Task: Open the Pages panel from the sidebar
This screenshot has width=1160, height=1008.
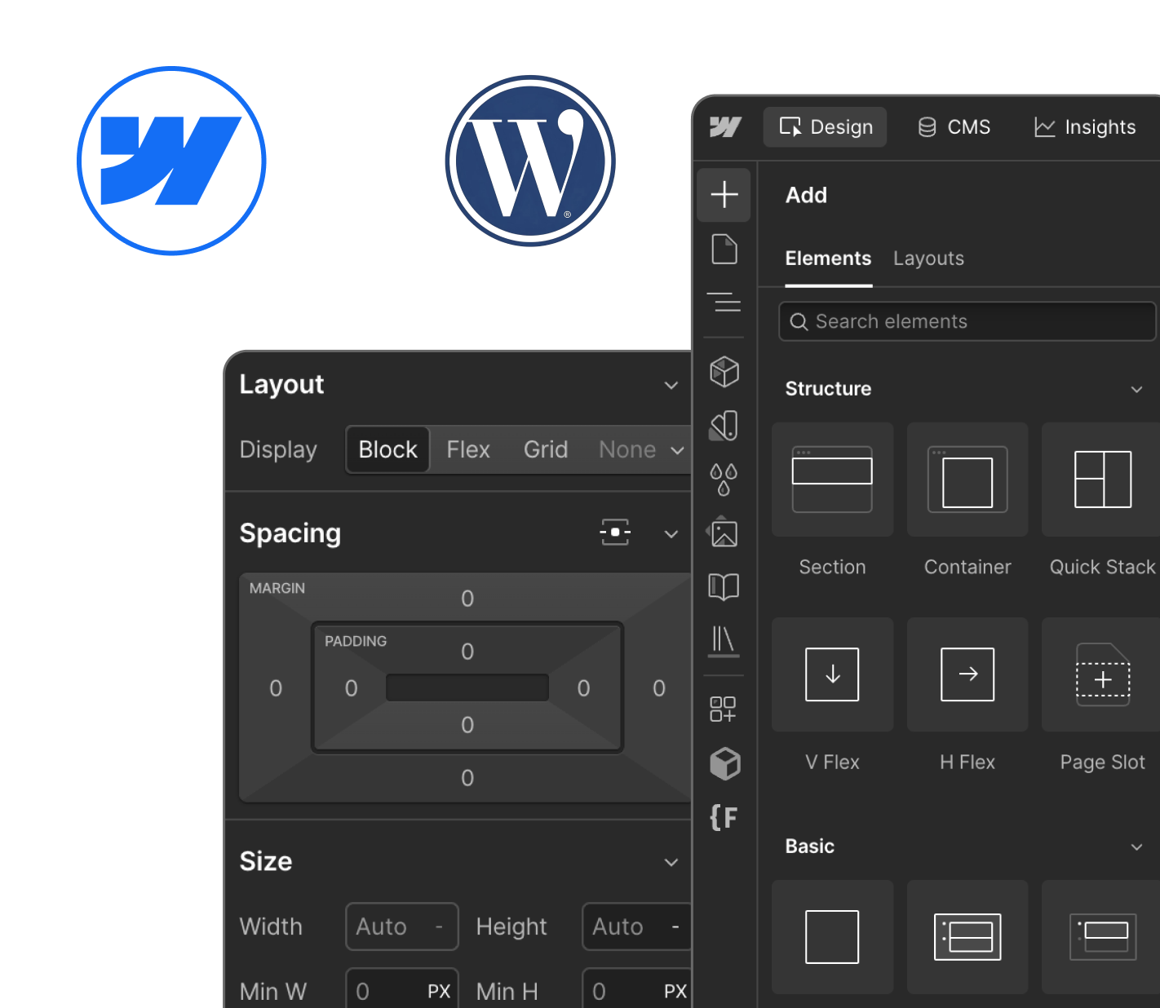Action: tap(724, 250)
